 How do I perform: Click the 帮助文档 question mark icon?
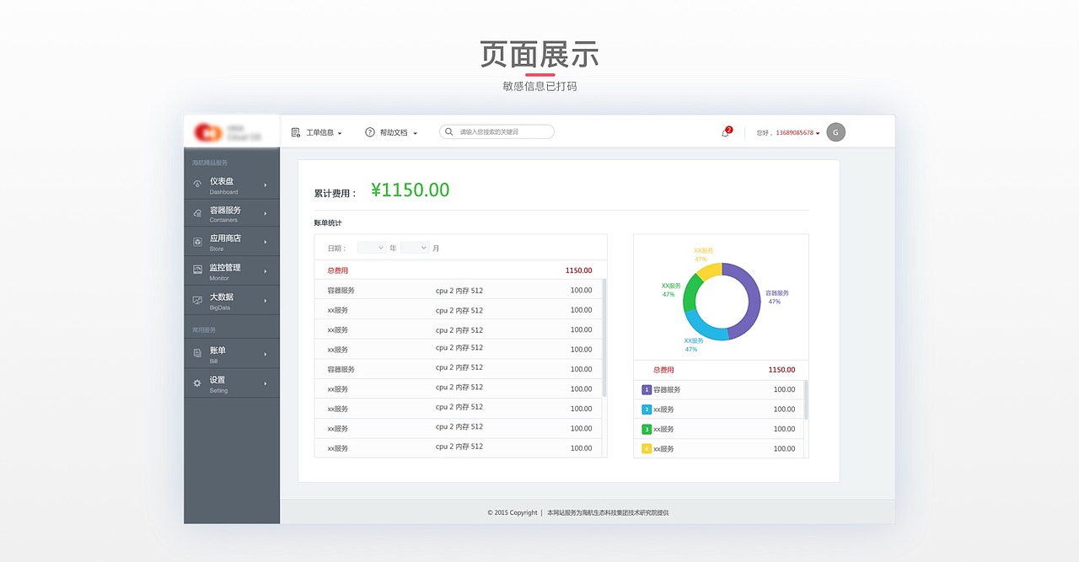pos(369,132)
